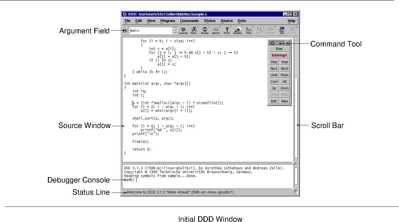Click the Finish button
Screen dimensions: 399x222
(284, 75)
